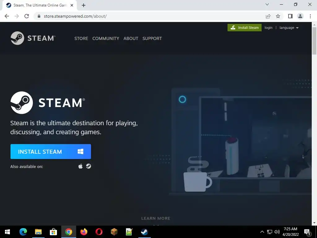Image resolution: width=317 pixels, height=238 pixels.
Task: Click the Chrome taskbar icon
Action: click(68, 232)
